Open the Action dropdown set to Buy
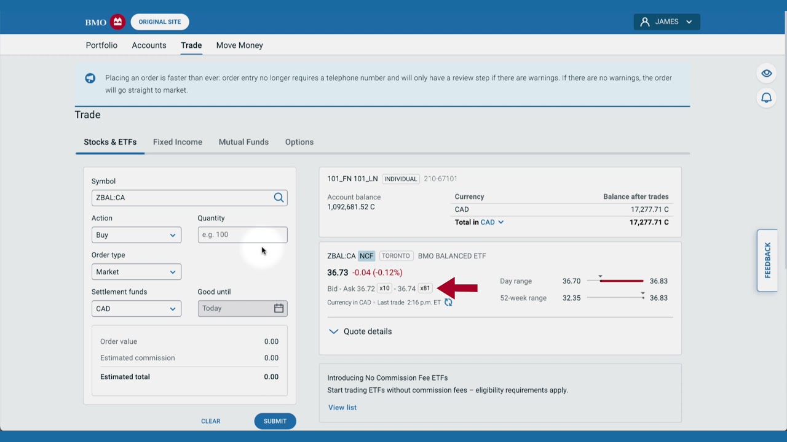This screenshot has width=787, height=442. pyautogui.click(x=136, y=235)
